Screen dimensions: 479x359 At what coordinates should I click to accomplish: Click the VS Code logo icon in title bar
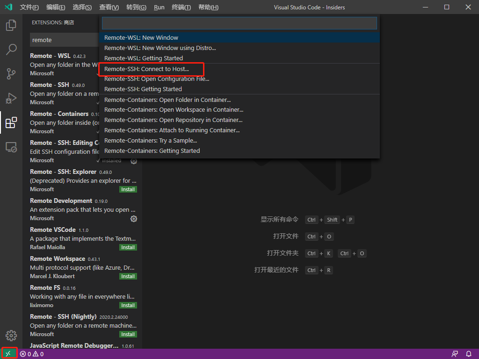[8, 7]
